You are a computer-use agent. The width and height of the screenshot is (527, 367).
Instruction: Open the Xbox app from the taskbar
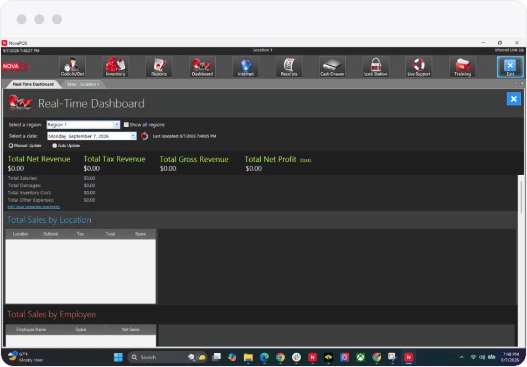coord(360,358)
